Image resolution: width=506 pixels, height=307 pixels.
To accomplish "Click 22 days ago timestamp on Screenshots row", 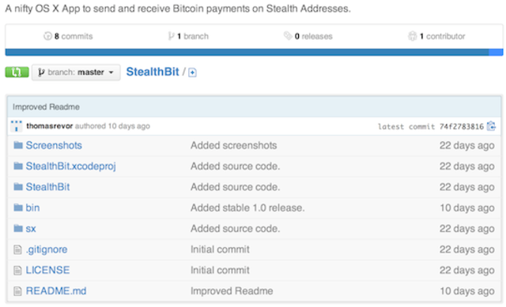I will point(467,145).
